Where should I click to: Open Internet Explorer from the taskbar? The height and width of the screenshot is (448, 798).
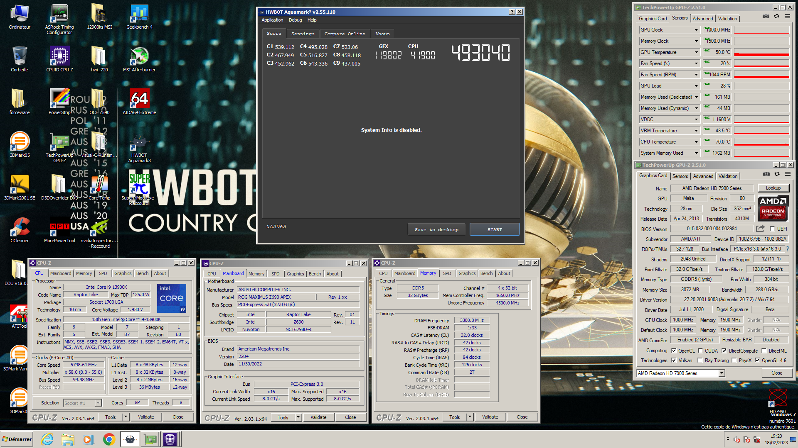point(47,439)
